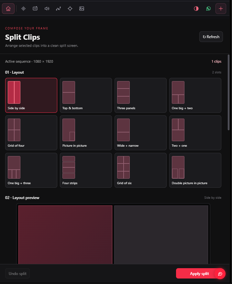Toggle the contrast theme icon
The width and height of the screenshot is (232, 284).
(x=196, y=8)
